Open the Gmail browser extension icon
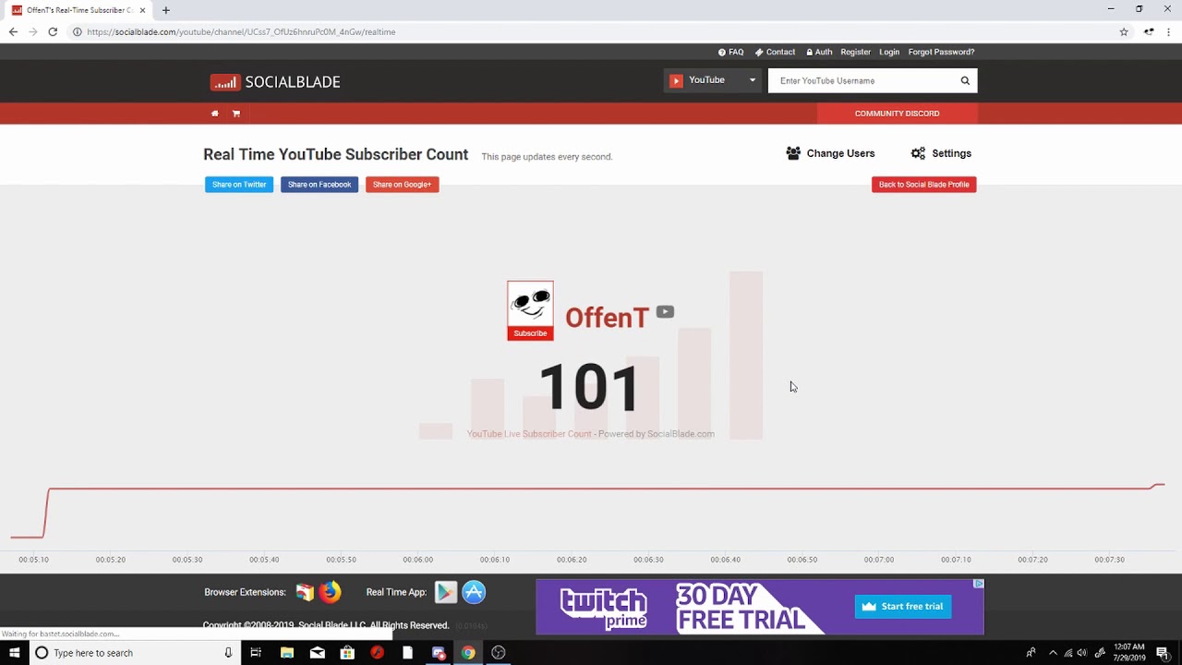 305,592
